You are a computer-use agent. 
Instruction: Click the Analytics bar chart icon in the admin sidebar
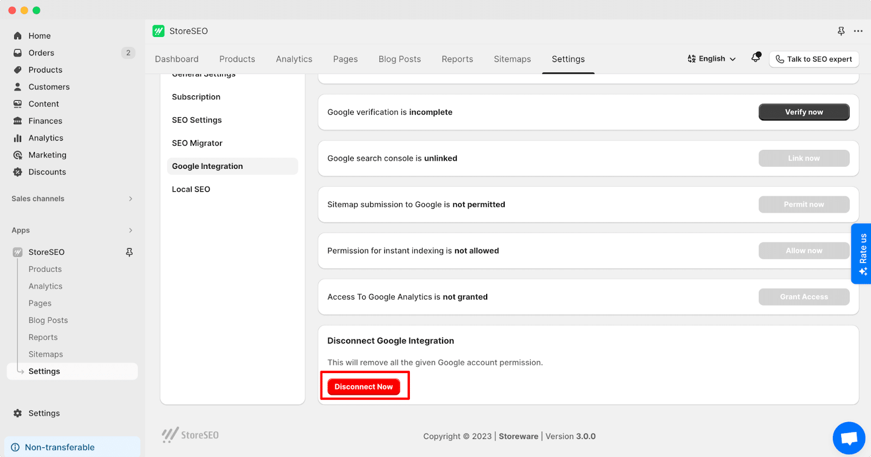[17, 138]
